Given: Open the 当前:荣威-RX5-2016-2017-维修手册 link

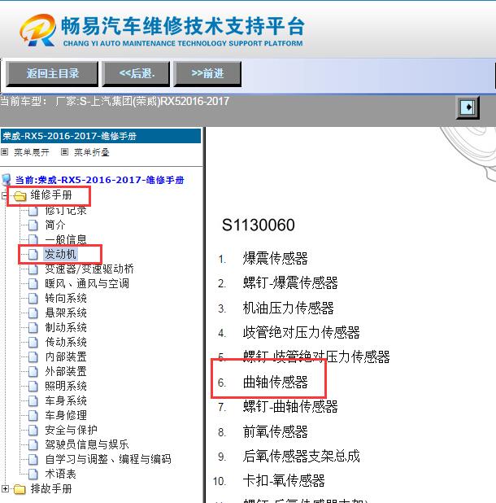Looking at the screenshot, I should (x=100, y=180).
